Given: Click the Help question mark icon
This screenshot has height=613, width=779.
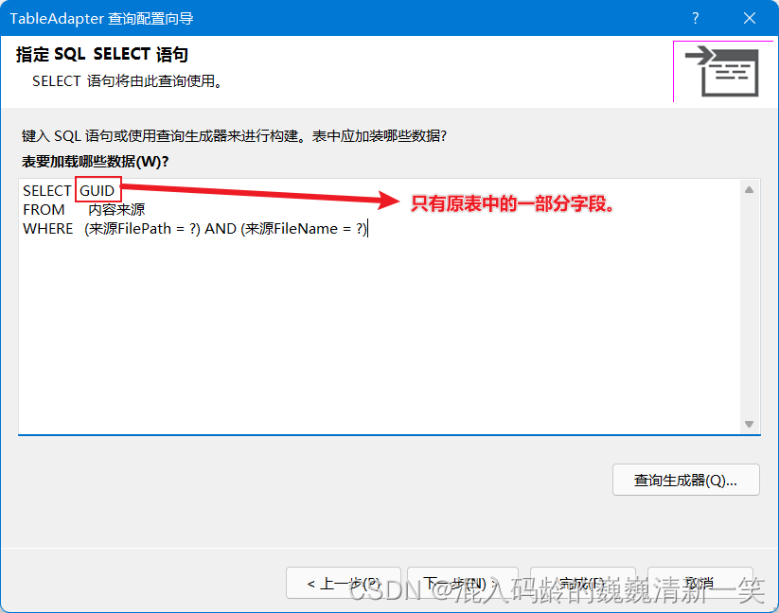Looking at the screenshot, I should point(695,17).
